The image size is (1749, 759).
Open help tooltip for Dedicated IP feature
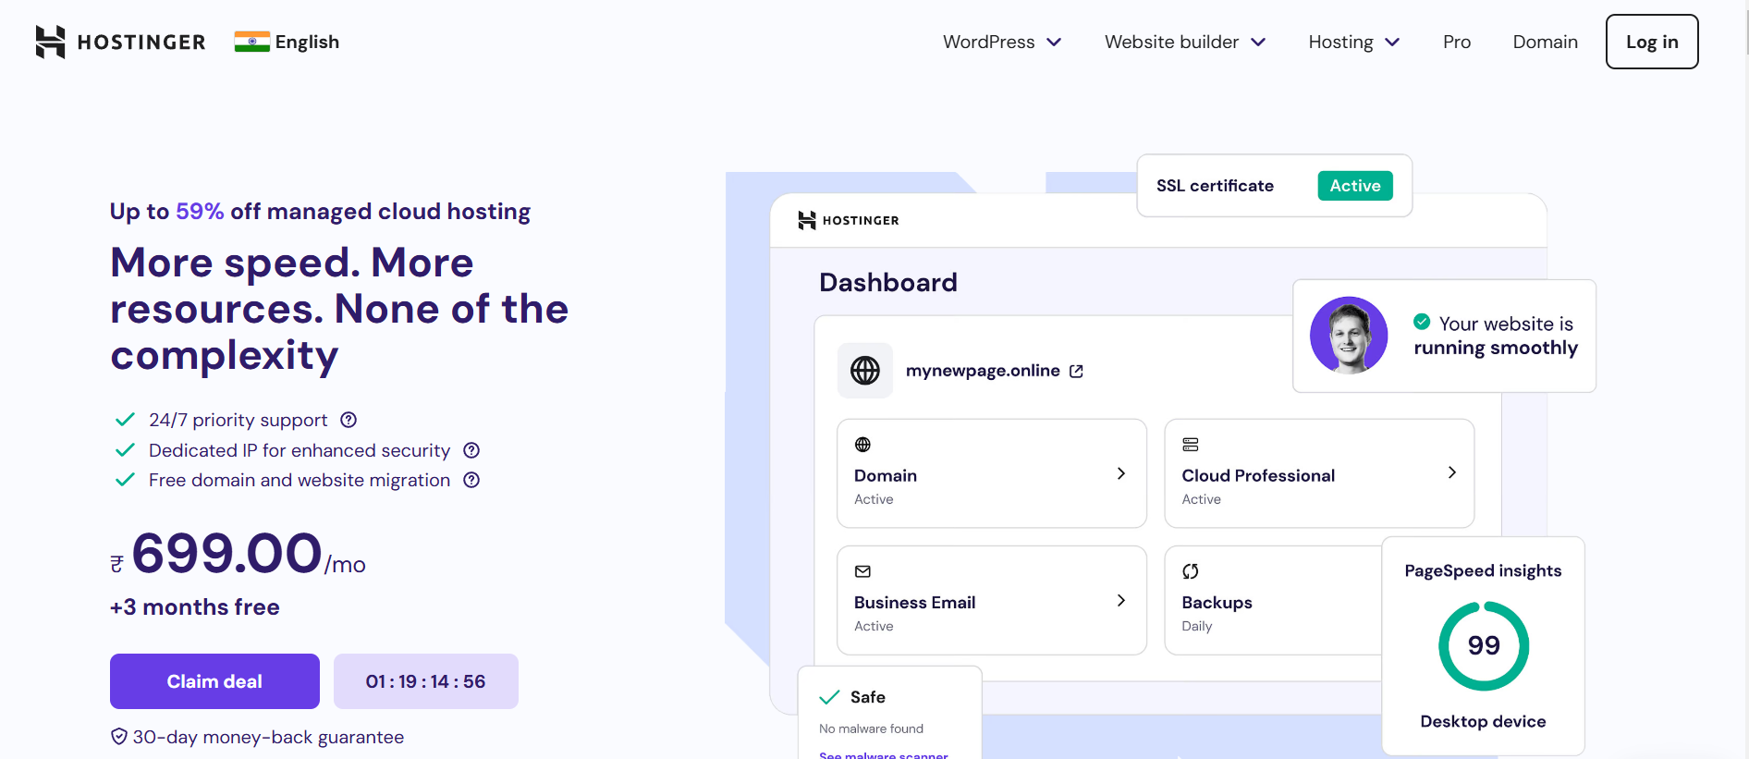pos(471,450)
